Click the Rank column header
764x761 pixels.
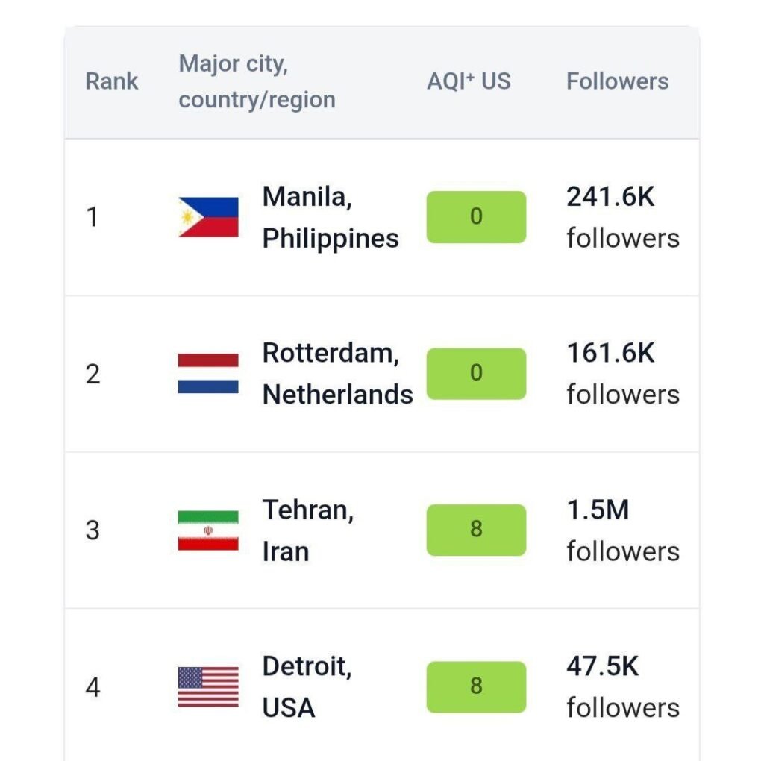(x=112, y=81)
